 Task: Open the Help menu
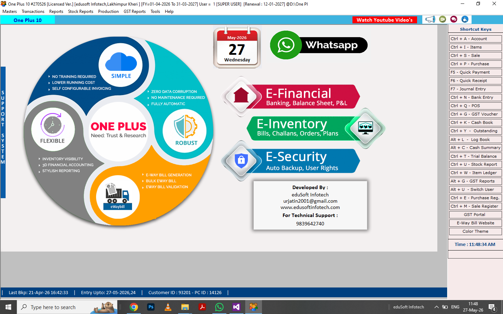pyautogui.click(x=169, y=12)
